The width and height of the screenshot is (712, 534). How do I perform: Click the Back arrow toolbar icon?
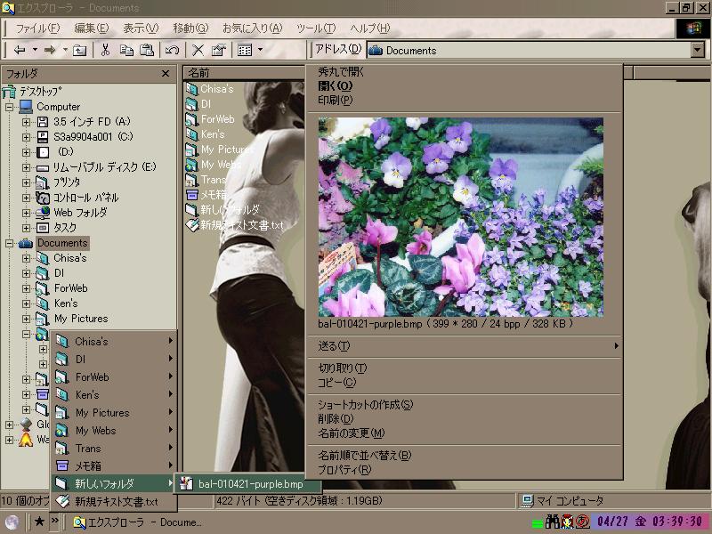click(x=20, y=50)
